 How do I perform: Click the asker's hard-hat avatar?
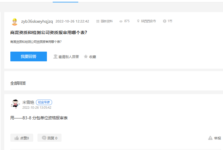tap(15, 22)
